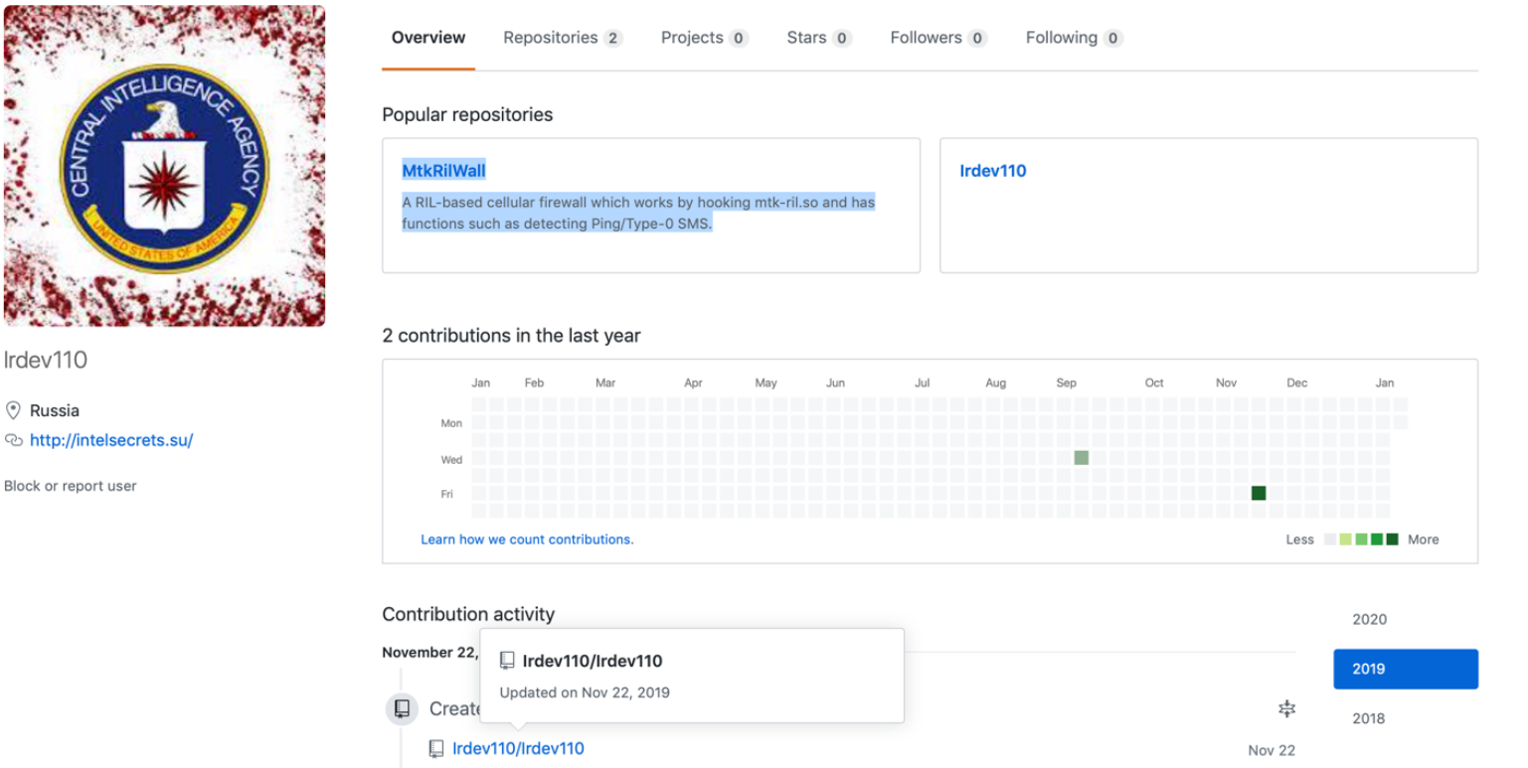Image resolution: width=1528 pixels, height=768 pixels.
Task: Click the dark green November Friday contribution square
Action: pos(1259,493)
